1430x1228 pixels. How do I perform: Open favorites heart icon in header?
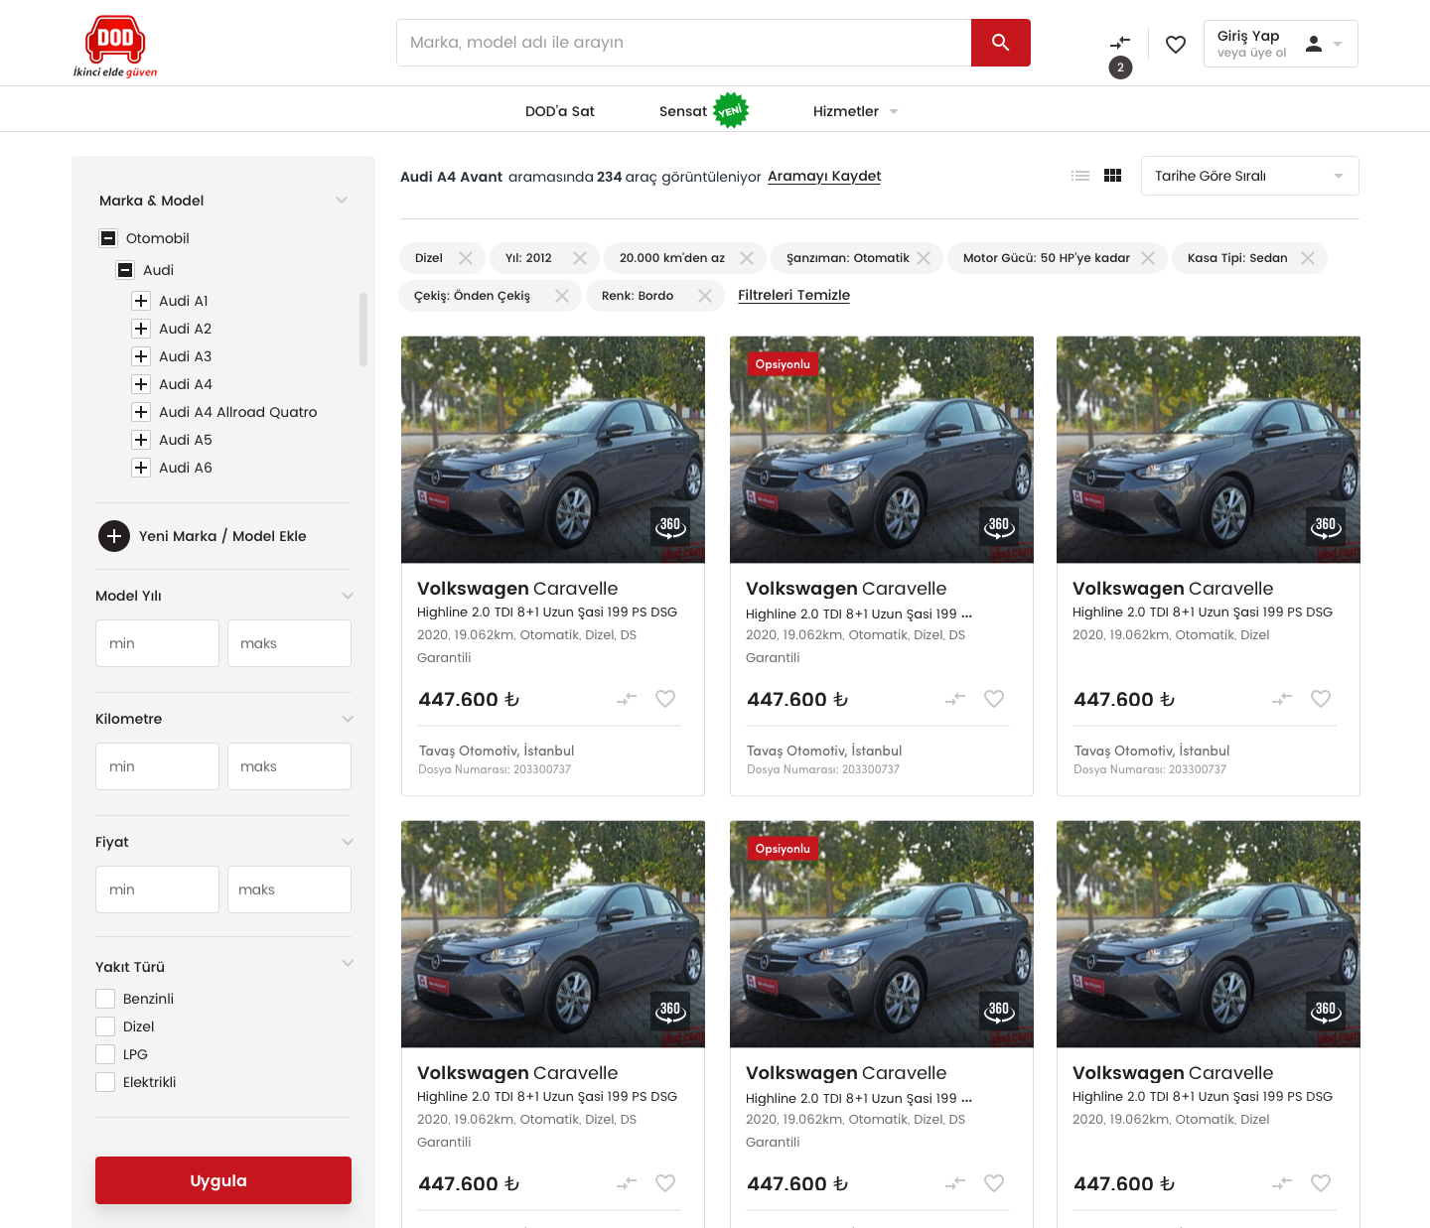pyautogui.click(x=1176, y=44)
